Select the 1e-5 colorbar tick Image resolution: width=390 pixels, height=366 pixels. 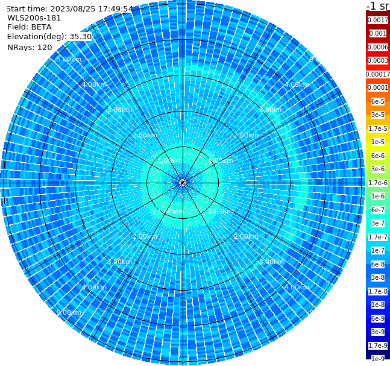coord(378,142)
